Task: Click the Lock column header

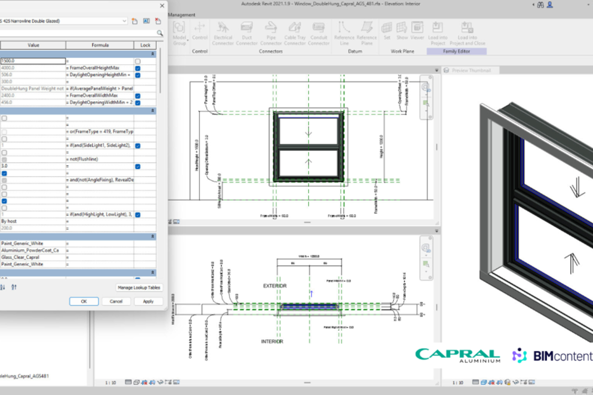Action: coord(145,45)
